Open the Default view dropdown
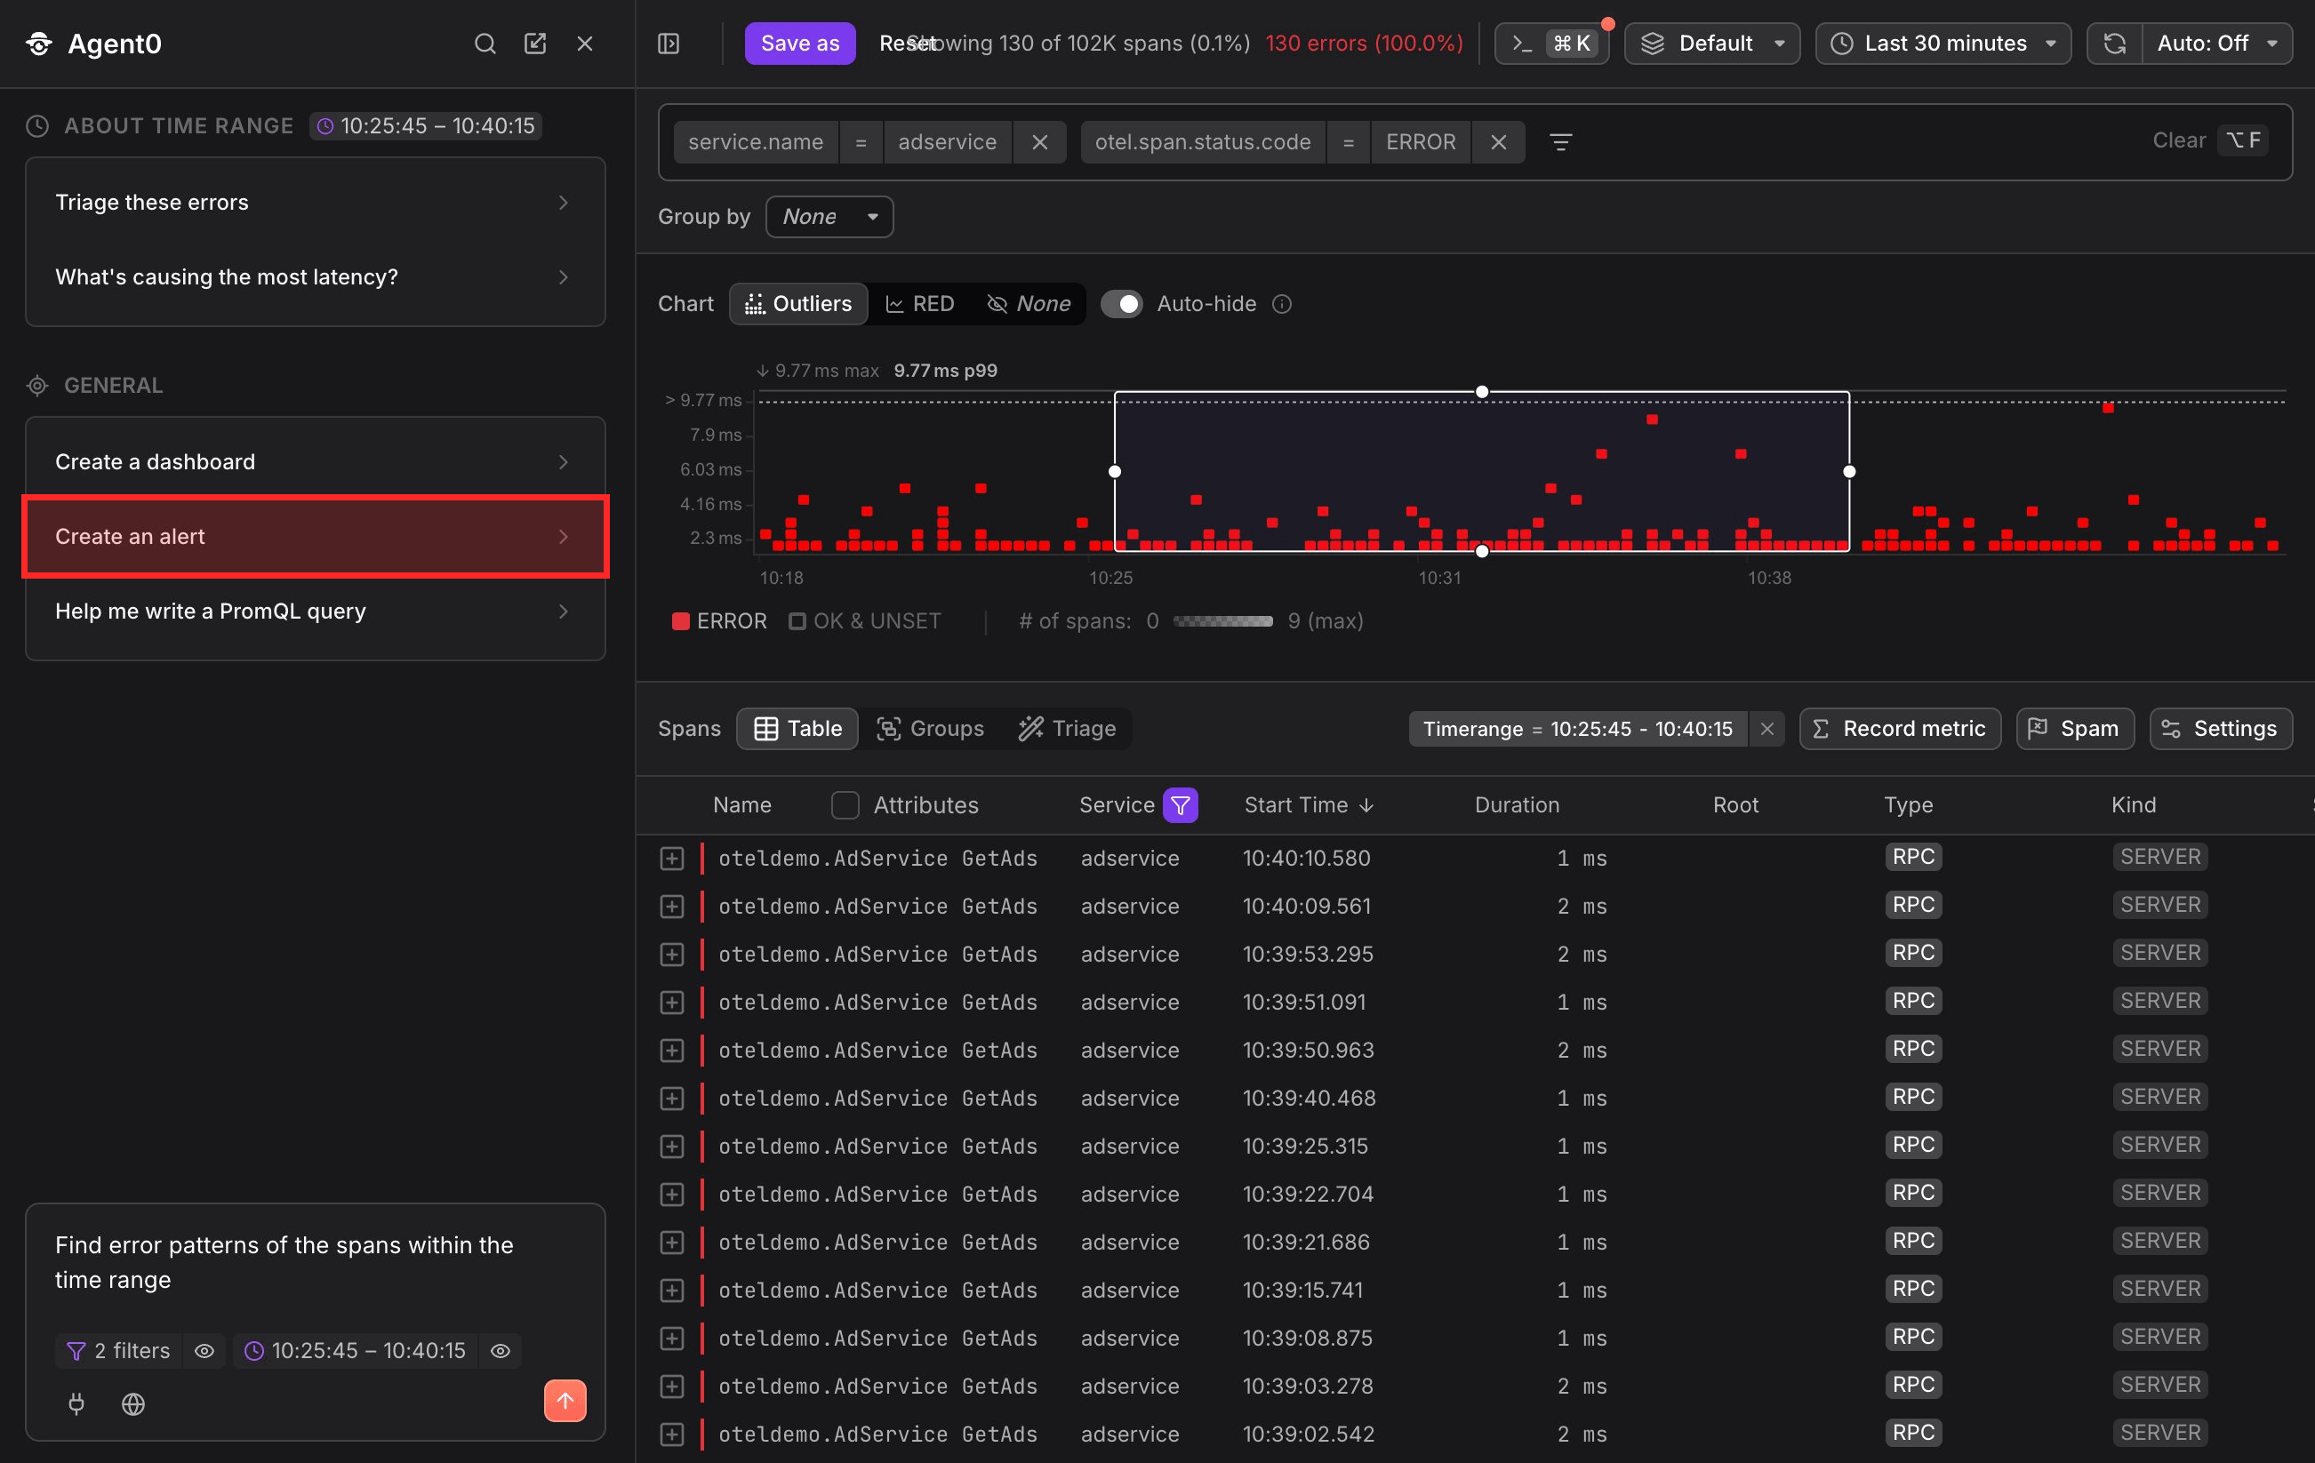Screen dimensions: 2315x1463 [1711, 44]
